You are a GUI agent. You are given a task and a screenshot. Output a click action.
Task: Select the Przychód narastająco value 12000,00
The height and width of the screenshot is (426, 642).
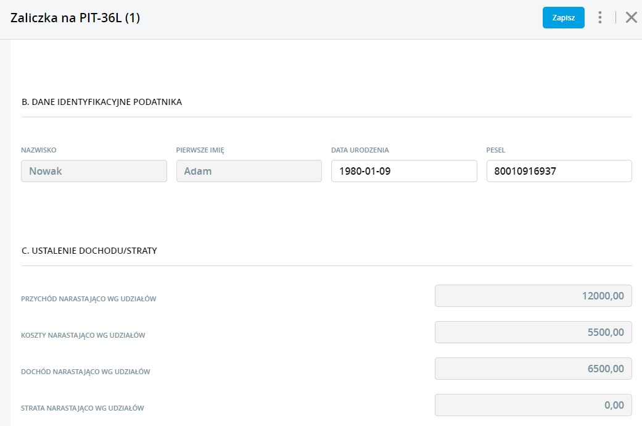tap(533, 296)
